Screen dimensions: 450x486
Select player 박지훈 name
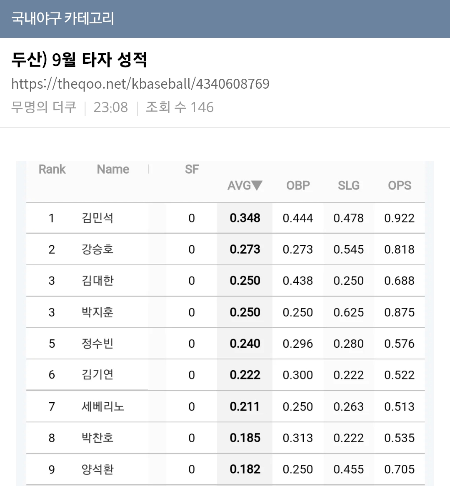coord(97,312)
